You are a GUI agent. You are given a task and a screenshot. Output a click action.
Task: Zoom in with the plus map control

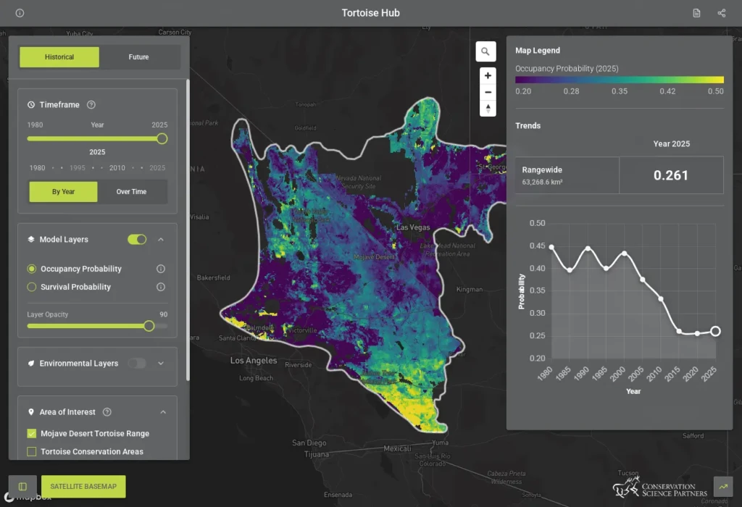(488, 75)
